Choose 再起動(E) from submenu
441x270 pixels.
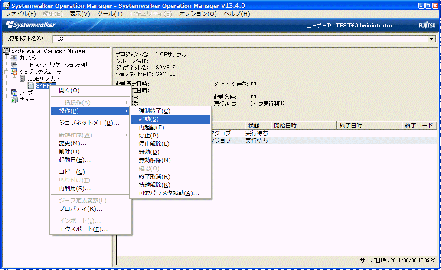(170, 127)
